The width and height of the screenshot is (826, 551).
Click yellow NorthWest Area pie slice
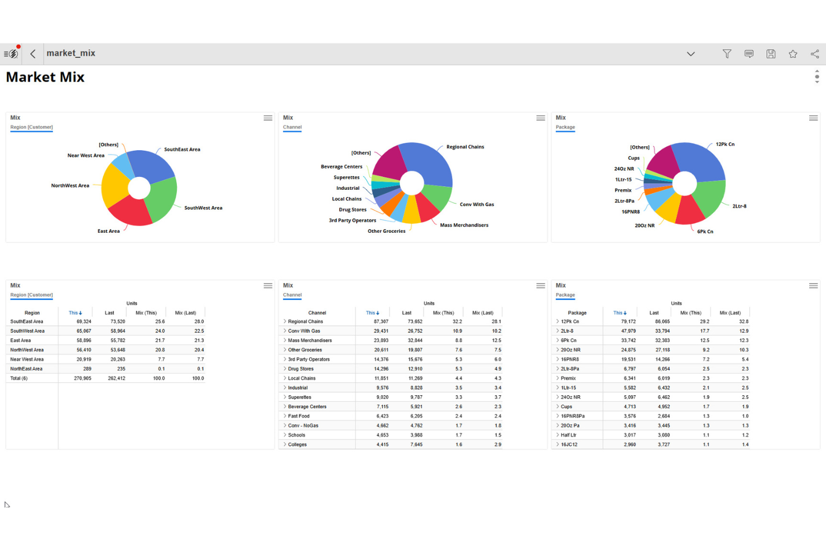click(116, 186)
